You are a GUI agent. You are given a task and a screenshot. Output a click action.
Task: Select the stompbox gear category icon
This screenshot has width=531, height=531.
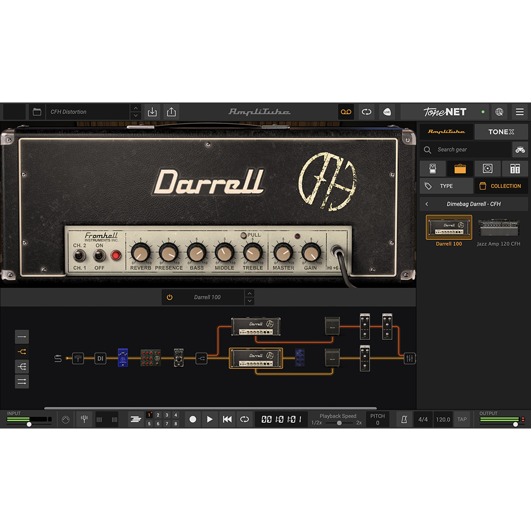433,168
